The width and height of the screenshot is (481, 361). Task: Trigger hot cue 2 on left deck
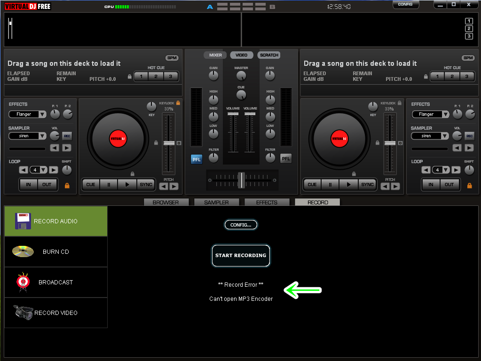(156, 76)
